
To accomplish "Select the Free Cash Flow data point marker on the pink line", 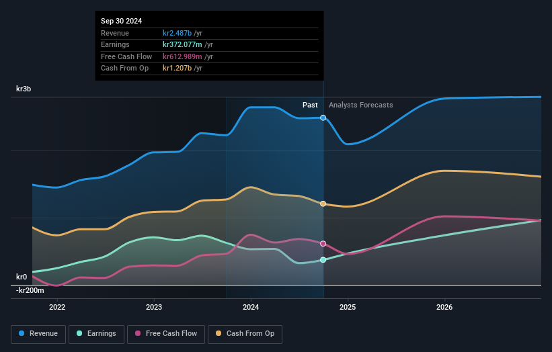I will [323, 244].
